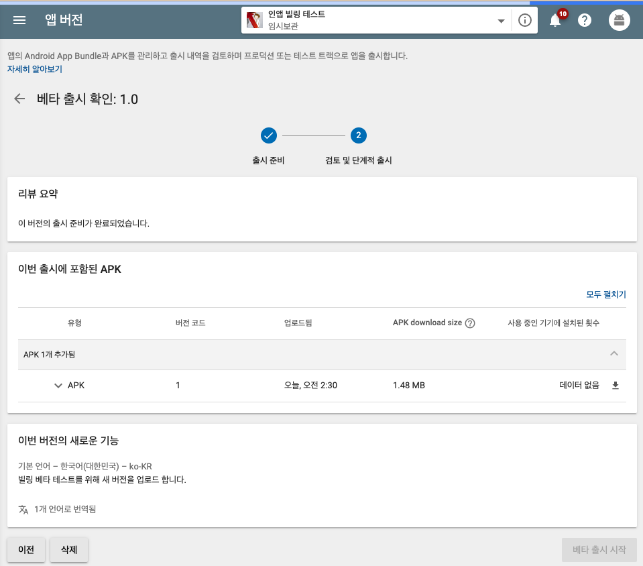Click the 데이터 없음 cell

coord(579,385)
